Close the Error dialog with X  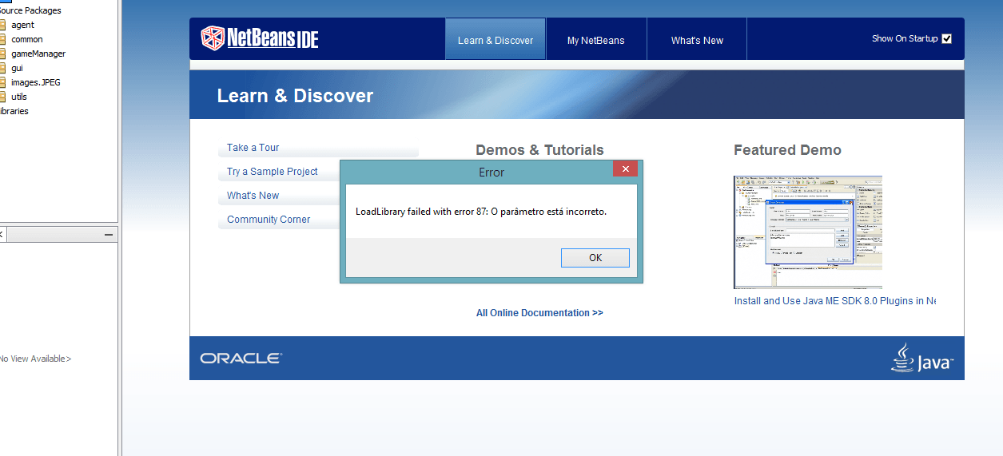click(625, 169)
